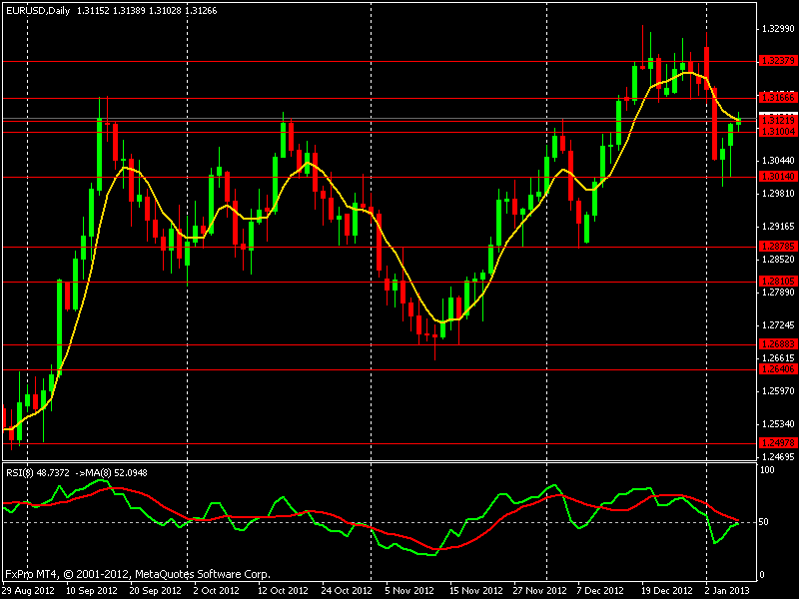Click the 1.25340 price scale value
The width and height of the screenshot is (799, 599).
coord(778,423)
